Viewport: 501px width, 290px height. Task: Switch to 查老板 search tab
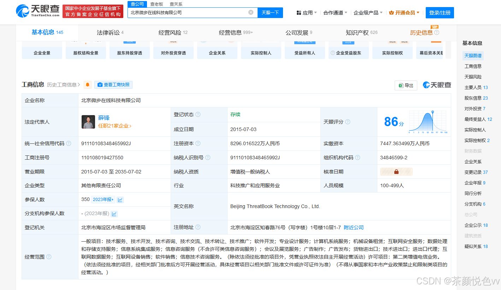[157, 4]
